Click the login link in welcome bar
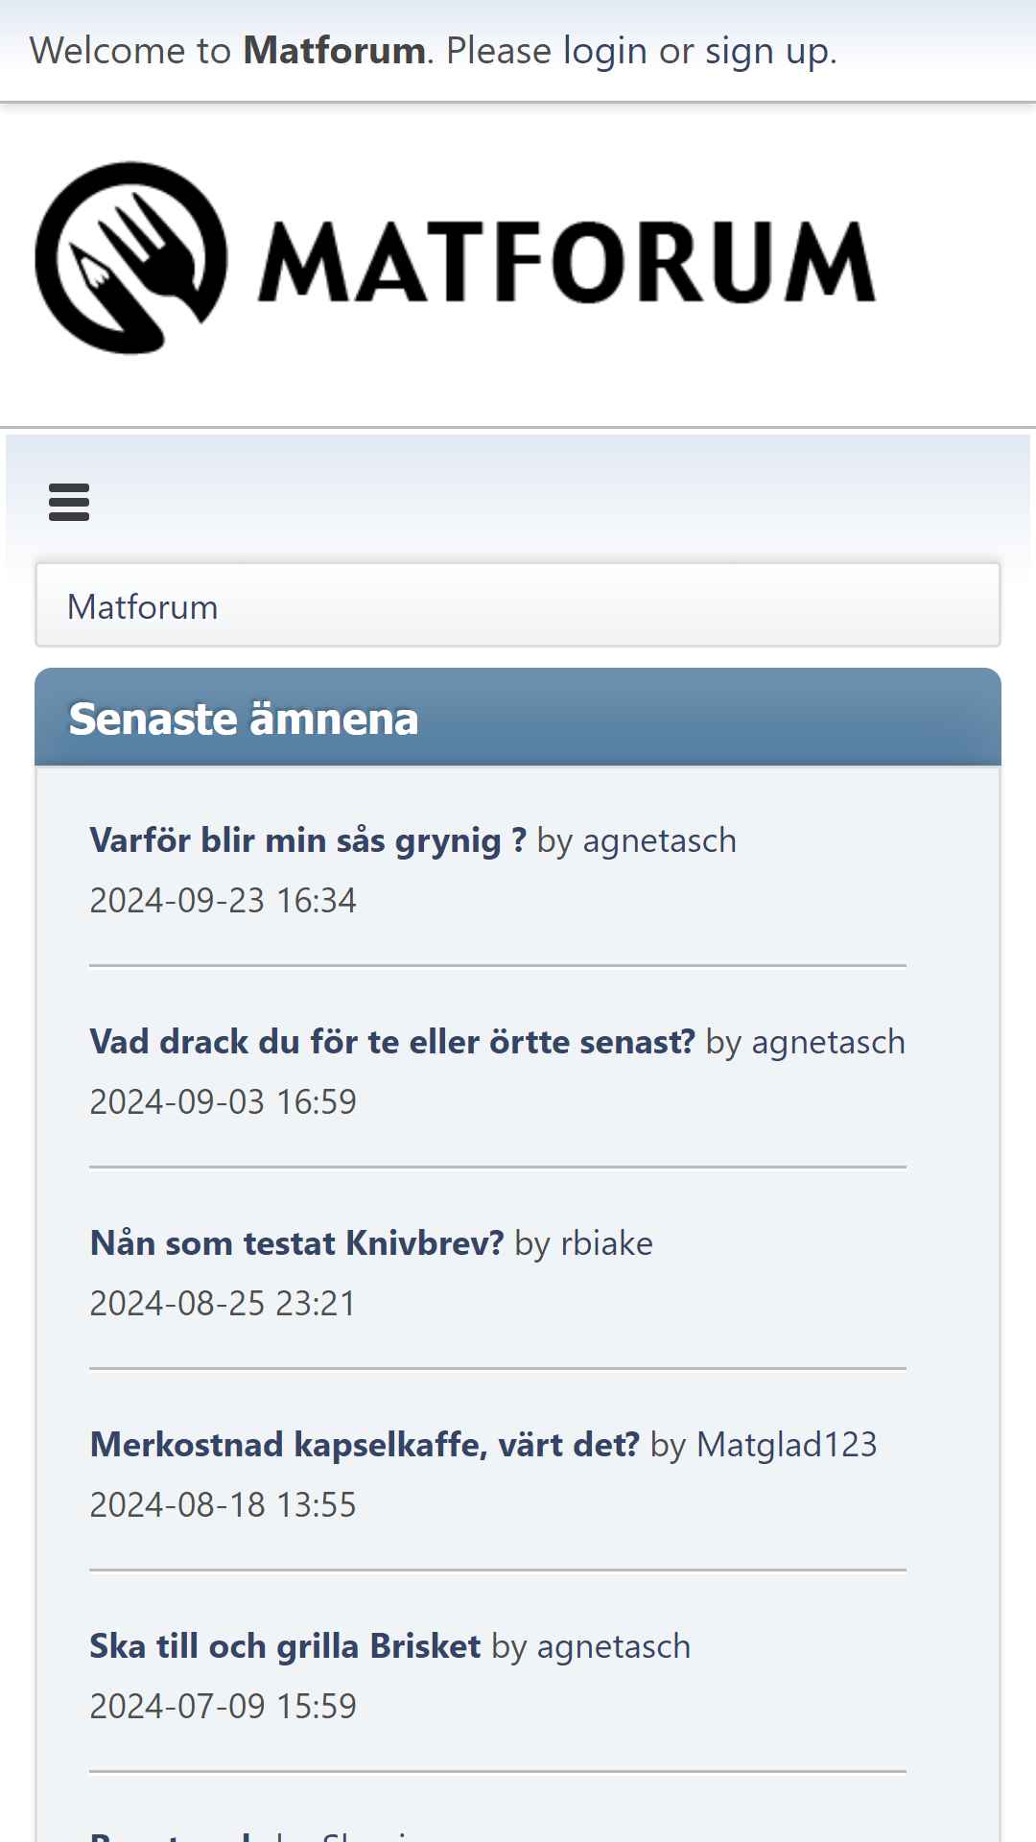This screenshot has width=1036, height=1842. [x=604, y=51]
